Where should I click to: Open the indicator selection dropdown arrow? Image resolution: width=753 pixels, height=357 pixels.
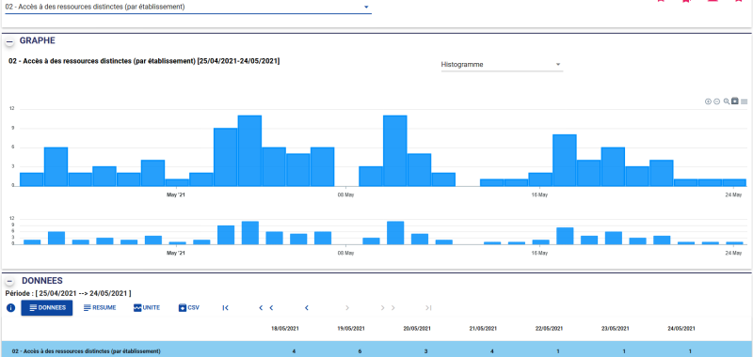[x=366, y=7]
